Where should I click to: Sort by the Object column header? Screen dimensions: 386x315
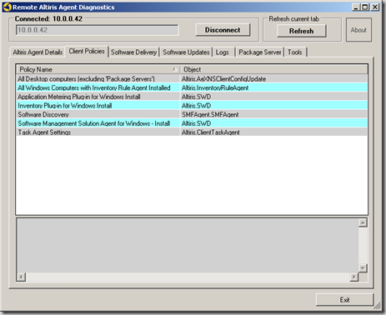(x=273, y=69)
